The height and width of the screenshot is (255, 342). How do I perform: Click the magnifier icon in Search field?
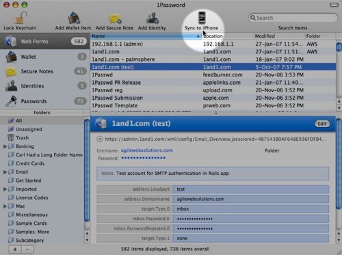(x=252, y=18)
